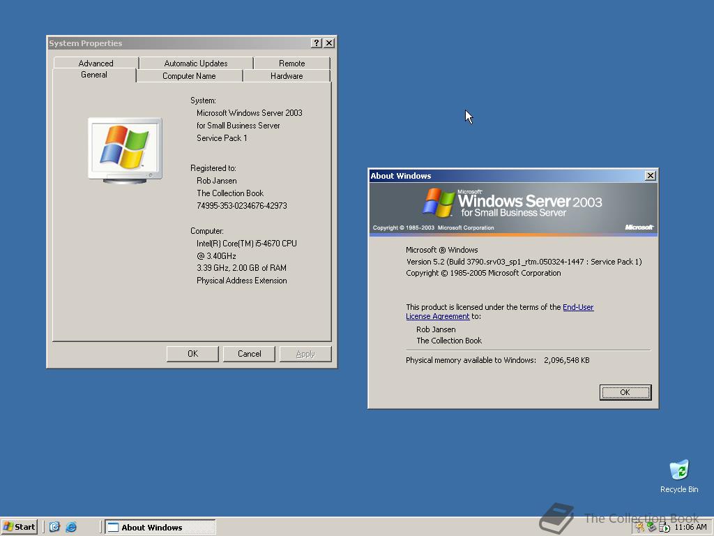Close the System Properties dialog
Screen dimensions: 714x536
329,43
